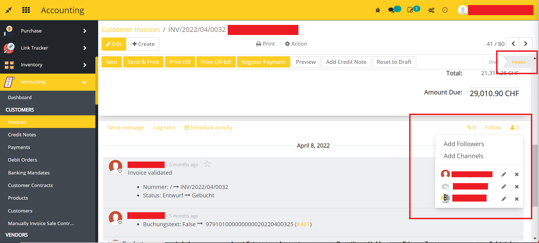
Task: Remove the second follower with X
Action: 517,187
